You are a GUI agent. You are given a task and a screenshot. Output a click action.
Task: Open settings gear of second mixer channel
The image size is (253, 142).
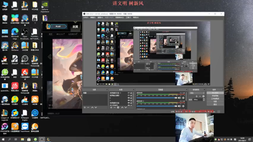[x=183, y=106]
